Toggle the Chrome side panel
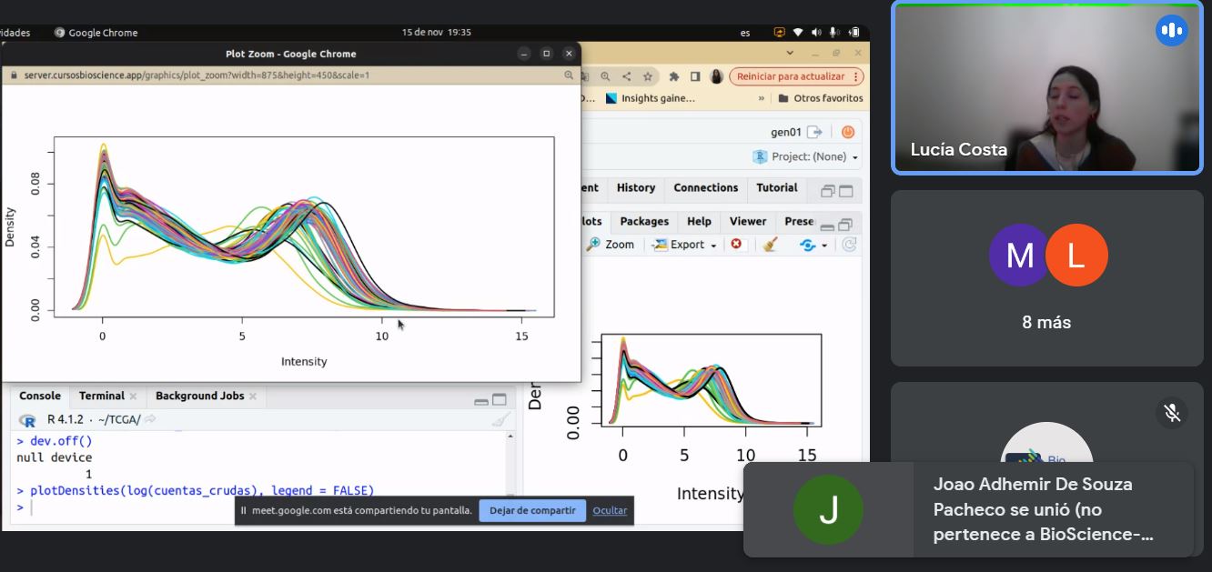The image size is (1212, 572). pyautogui.click(x=695, y=76)
